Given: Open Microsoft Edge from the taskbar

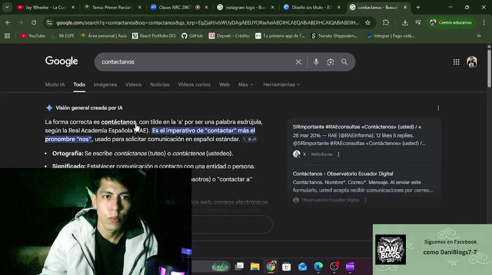Looking at the screenshot, I should (x=318, y=267).
